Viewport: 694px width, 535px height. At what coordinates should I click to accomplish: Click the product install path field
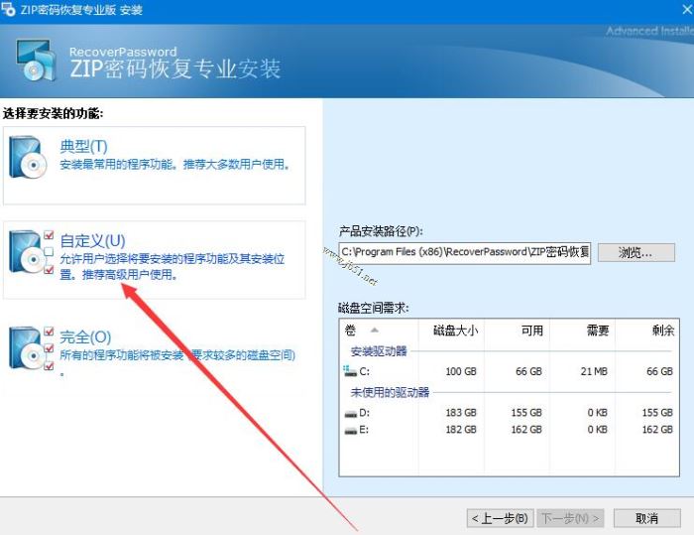pos(465,253)
